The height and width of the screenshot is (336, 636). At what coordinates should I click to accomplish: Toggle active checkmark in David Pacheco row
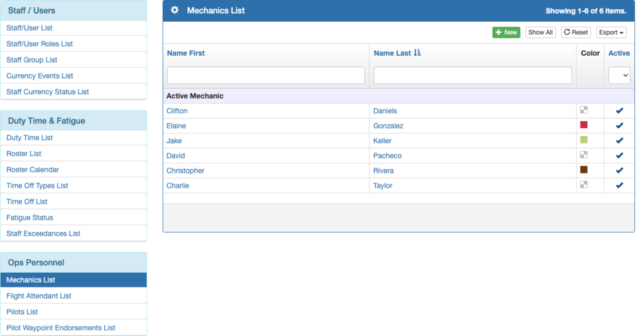[x=619, y=156]
